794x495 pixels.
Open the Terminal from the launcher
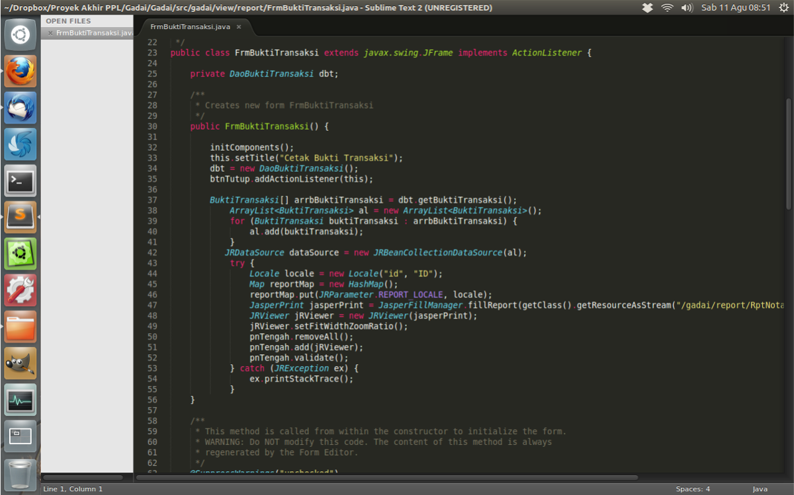pyautogui.click(x=21, y=180)
